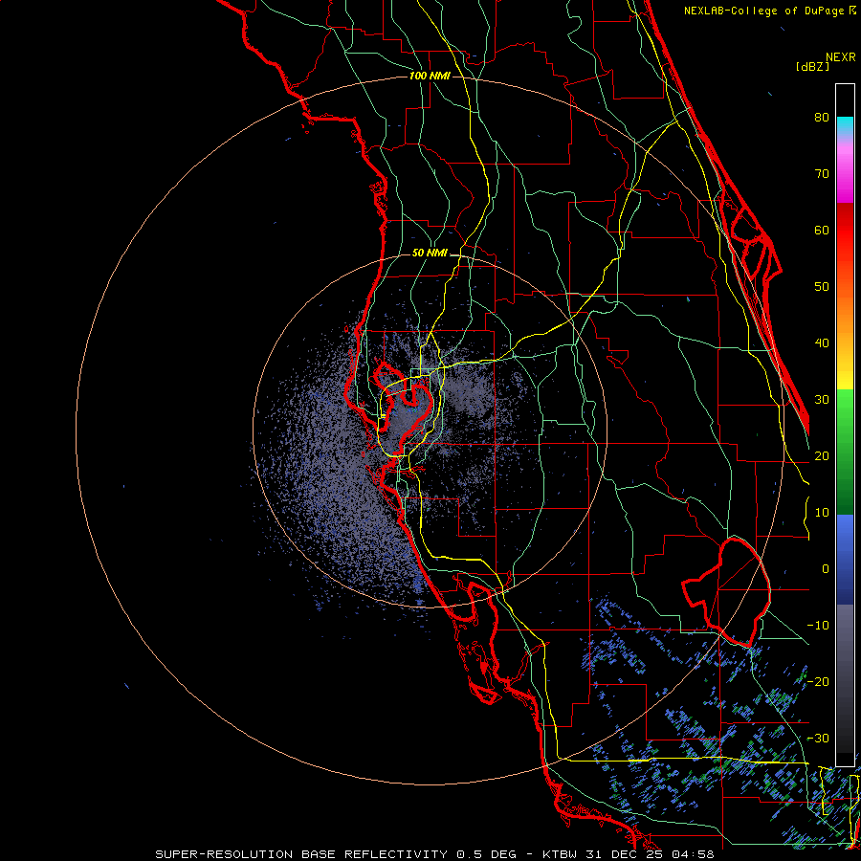Click the 70 dBZ scale value
Screen dimensions: 861x861
click(x=822, y=174)
